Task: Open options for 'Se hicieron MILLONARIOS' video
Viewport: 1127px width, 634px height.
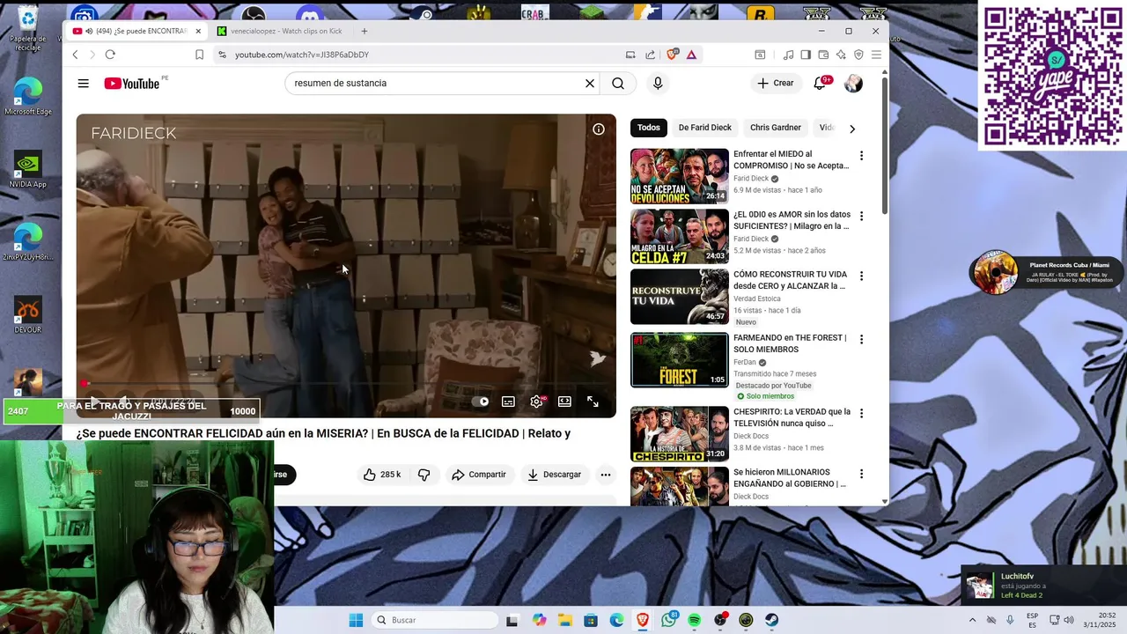Action: point(861,474)
